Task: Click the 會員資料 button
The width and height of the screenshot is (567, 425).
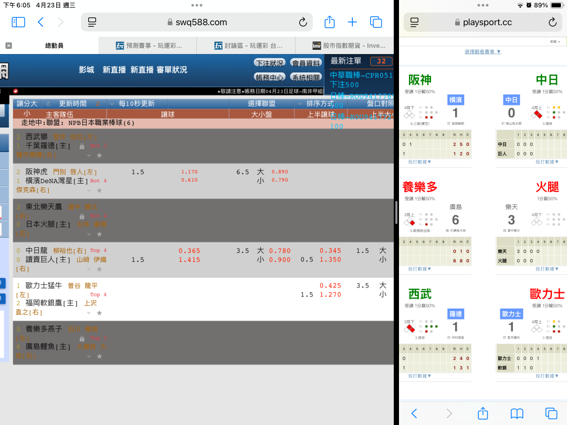Action: 306,63
